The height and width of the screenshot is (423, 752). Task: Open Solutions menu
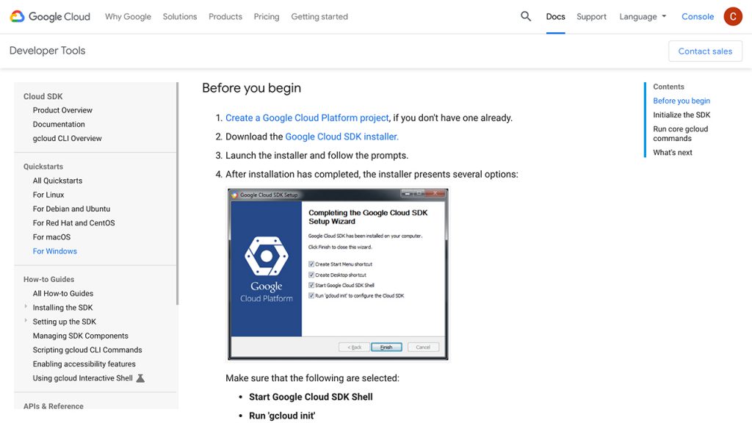pos(180,17)
